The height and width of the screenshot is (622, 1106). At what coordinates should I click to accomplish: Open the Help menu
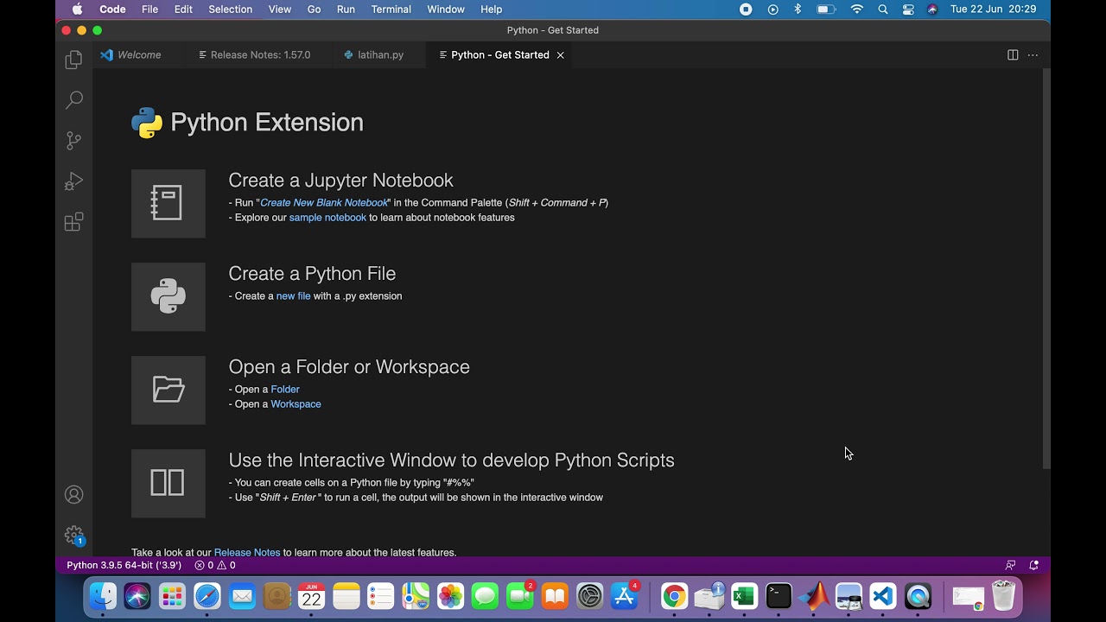pos(491,10)
